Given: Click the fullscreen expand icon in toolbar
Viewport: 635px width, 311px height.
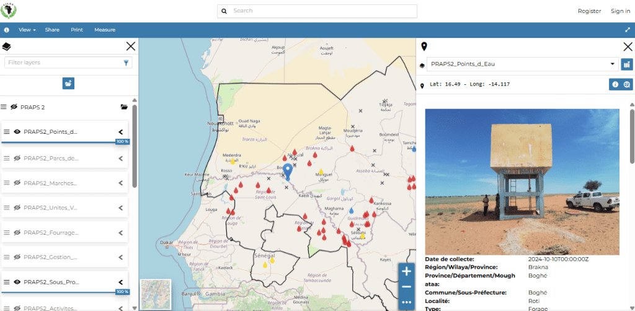Looking at the screenshot, I should coord(627,30).
